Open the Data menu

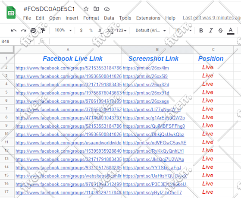[109, 18]
